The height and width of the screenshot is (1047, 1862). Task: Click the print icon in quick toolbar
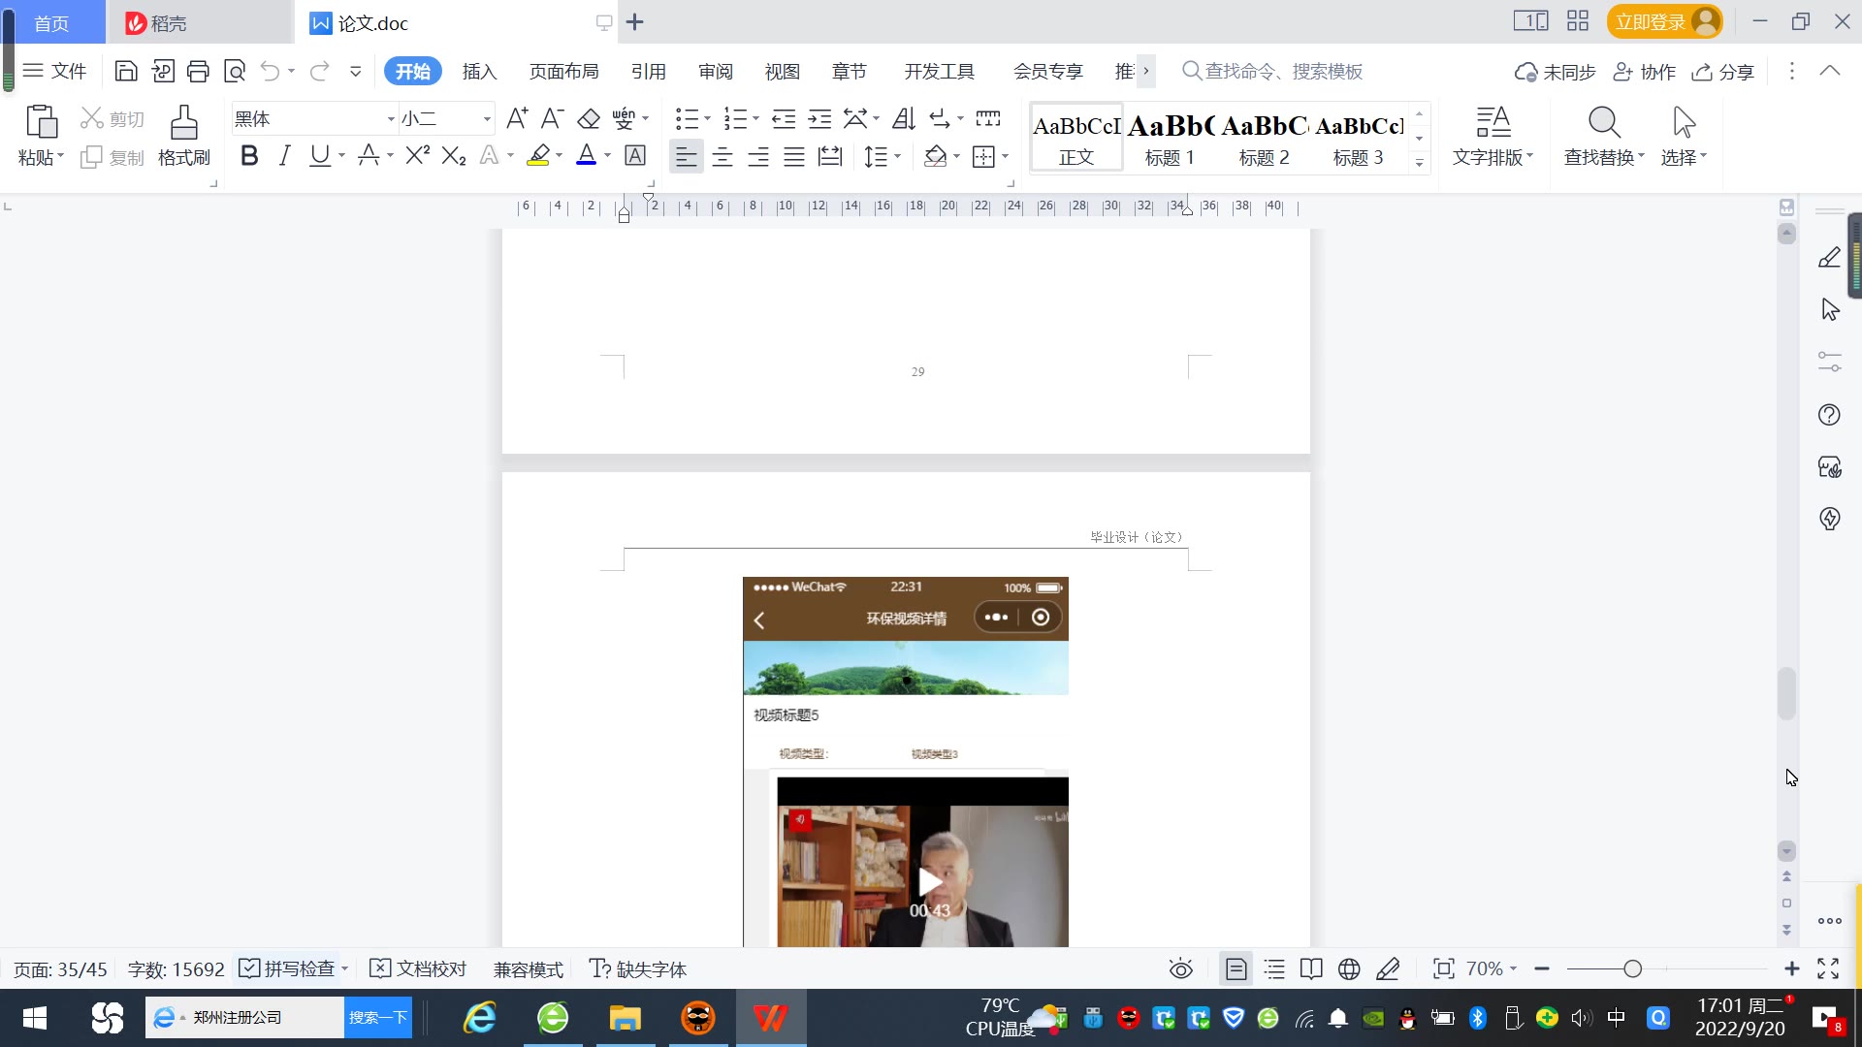tap(198, 71)
